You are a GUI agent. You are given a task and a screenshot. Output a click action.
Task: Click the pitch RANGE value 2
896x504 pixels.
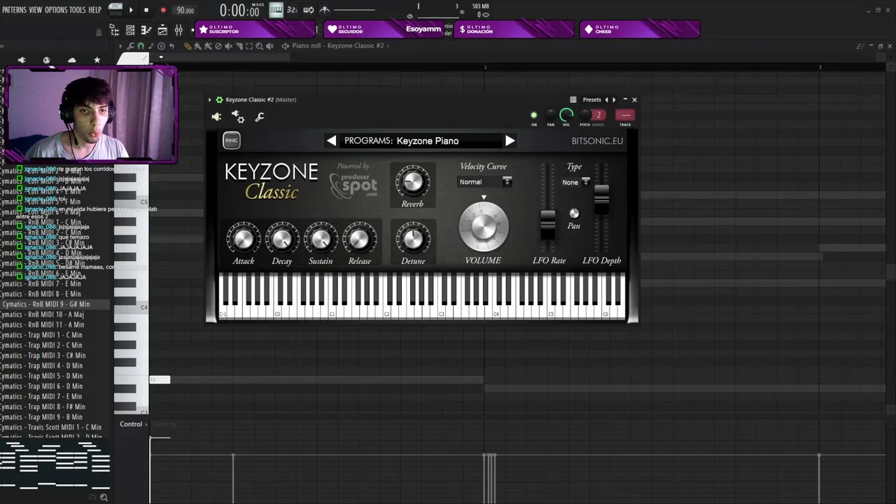[598, 115]
